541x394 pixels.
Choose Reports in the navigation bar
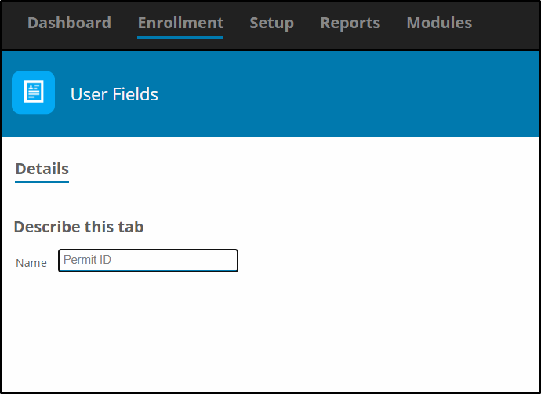(350, 23)
